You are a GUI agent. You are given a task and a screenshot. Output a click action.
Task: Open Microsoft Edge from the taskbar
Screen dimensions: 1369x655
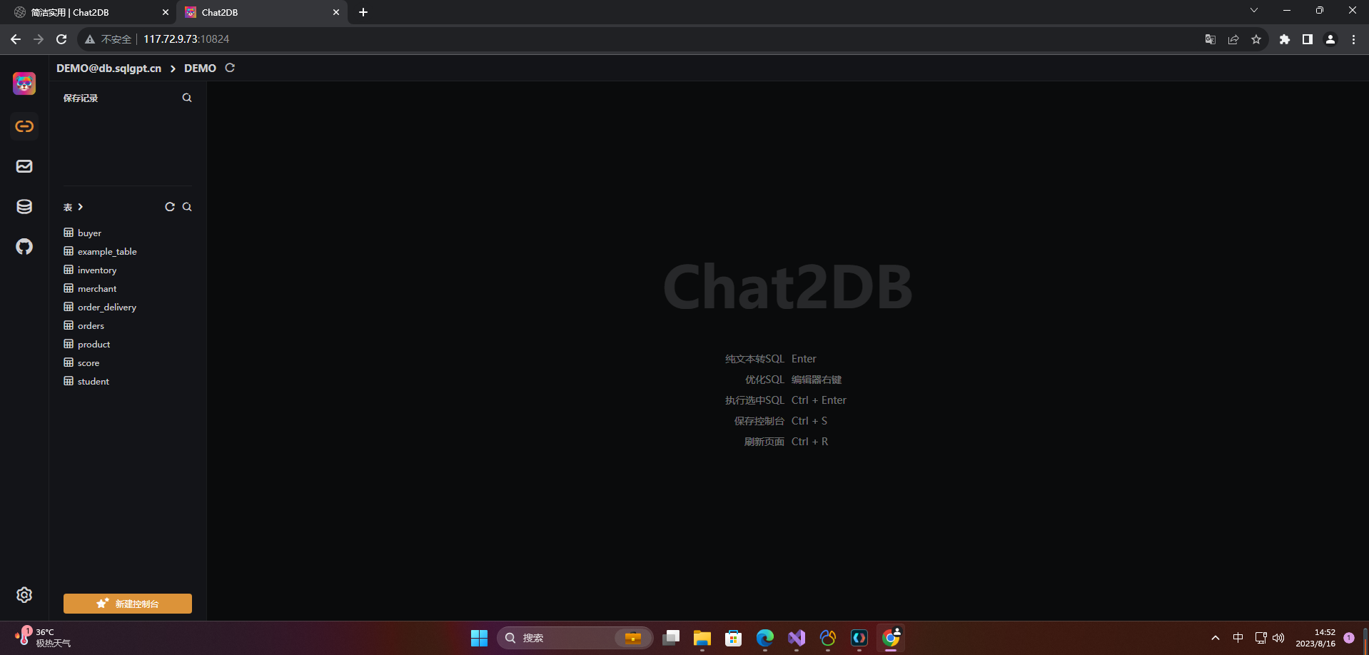point(765,638)
